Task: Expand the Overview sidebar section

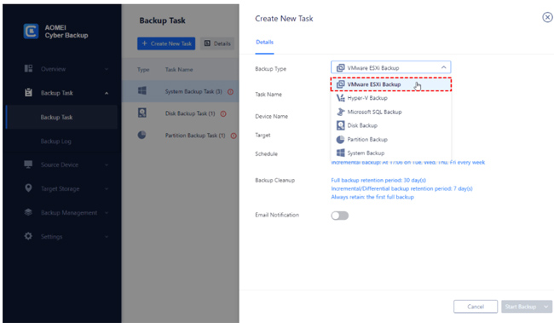Action: (107, 69)
